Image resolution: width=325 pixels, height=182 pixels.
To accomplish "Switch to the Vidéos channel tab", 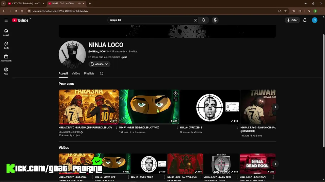I will click(76, 74).
